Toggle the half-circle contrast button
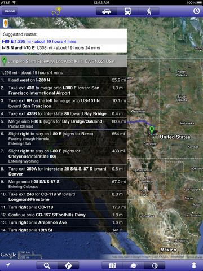Image resolution: width=203 pixels, height=271 pixels. (x=155, y=265)
